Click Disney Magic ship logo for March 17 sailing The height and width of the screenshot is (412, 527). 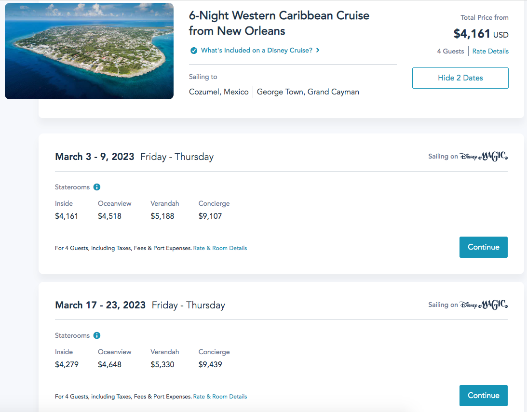484,305
